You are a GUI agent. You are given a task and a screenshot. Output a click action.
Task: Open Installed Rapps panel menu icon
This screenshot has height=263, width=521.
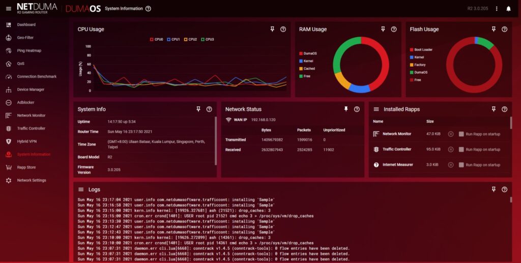pos(376,109)
